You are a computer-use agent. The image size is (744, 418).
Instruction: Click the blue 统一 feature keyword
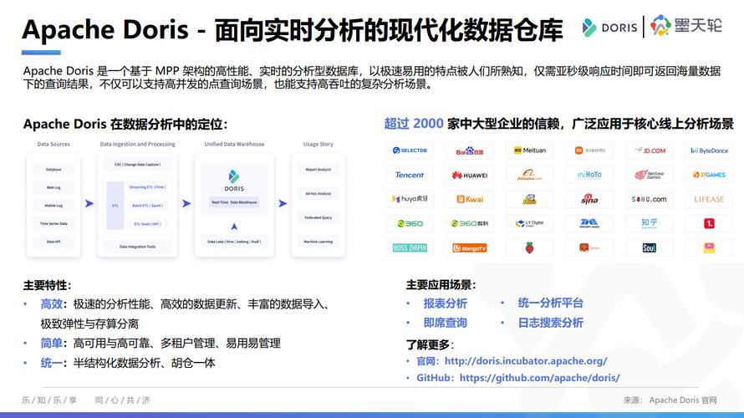[51, 364]
